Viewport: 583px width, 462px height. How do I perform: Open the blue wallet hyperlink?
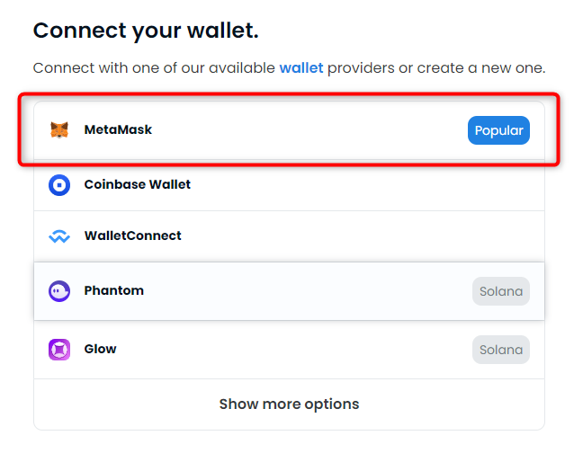pos(301,68)
